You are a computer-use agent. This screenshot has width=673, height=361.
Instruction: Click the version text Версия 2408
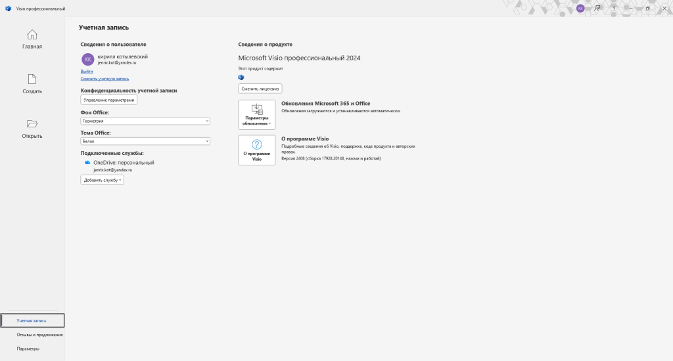coord(331,159)
